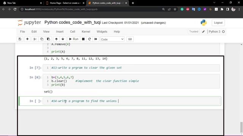
Task: Focus the localhost address bar
Action: 92,9
